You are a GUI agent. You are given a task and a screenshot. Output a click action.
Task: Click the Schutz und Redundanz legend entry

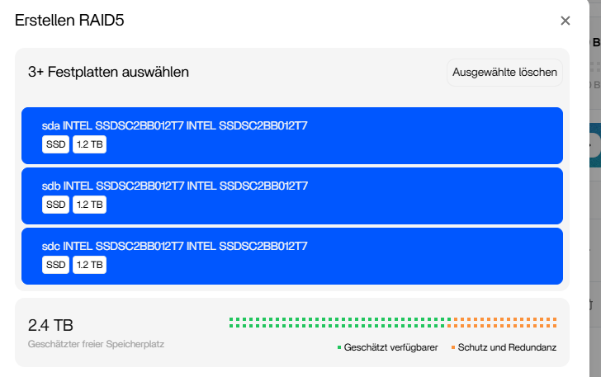pos(504,347)
